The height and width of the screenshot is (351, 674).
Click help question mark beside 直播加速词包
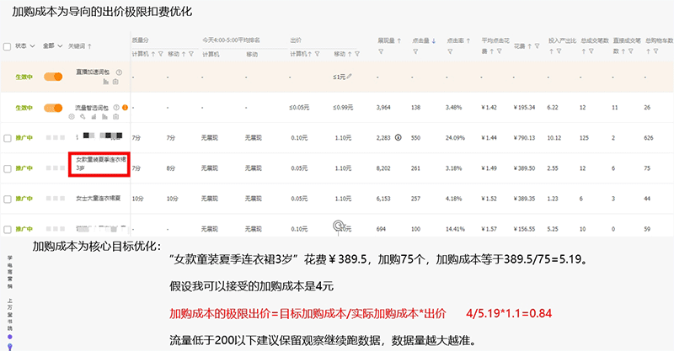119,72
